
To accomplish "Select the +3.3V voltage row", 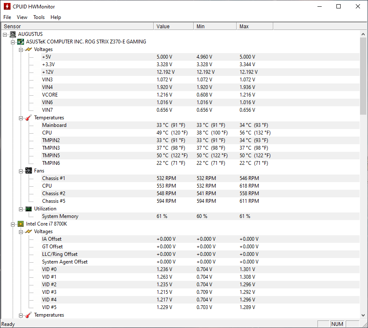I will 200,65.
